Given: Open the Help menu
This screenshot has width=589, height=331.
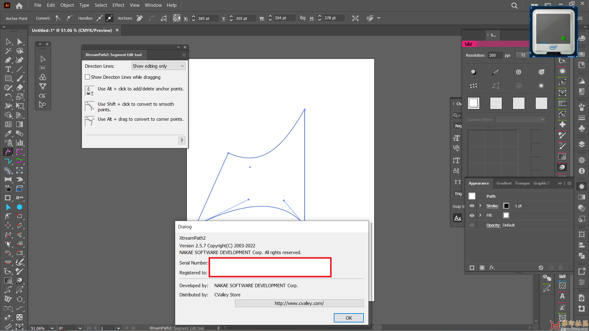Looking at the screenshot, I should pos(172,5).
